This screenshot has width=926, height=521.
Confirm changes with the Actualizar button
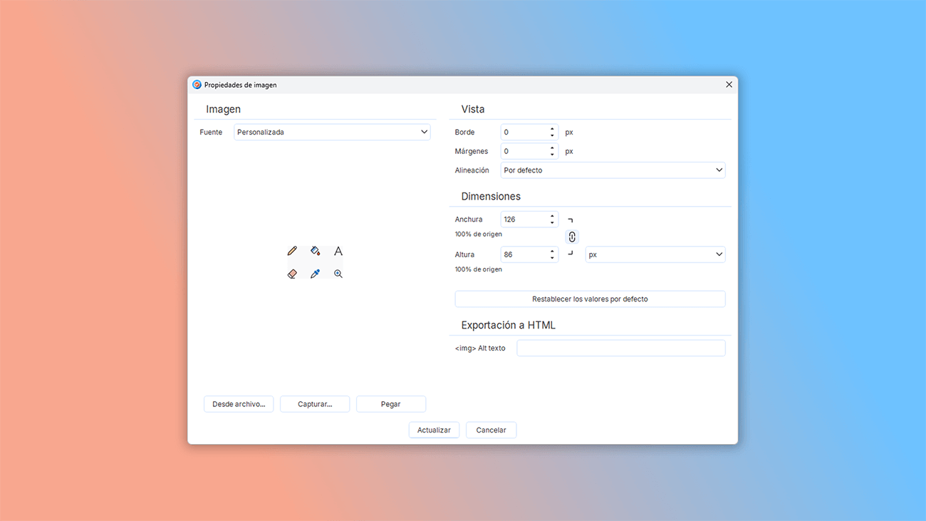pyautogui.click(x=434, y=430)
